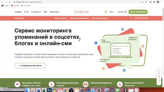Click the Facebook icon in the illustration
This screenshot has height=92, width=164.
tap(96, 43)
